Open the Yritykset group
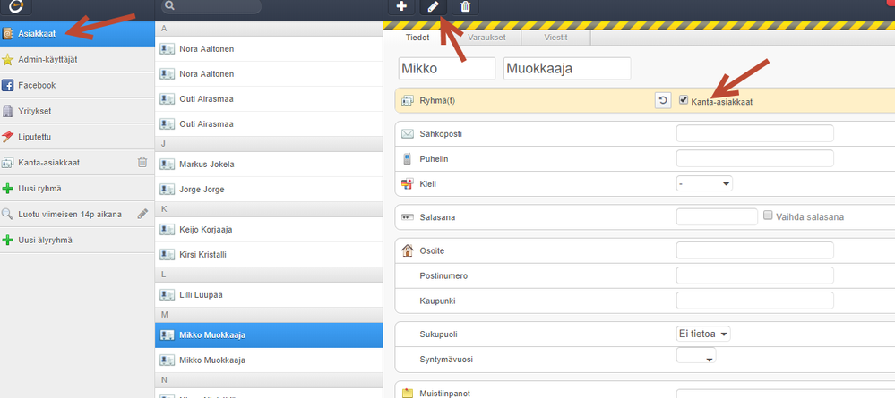The width and height of the screenshot is (895, 398). [x=77, y=111]
